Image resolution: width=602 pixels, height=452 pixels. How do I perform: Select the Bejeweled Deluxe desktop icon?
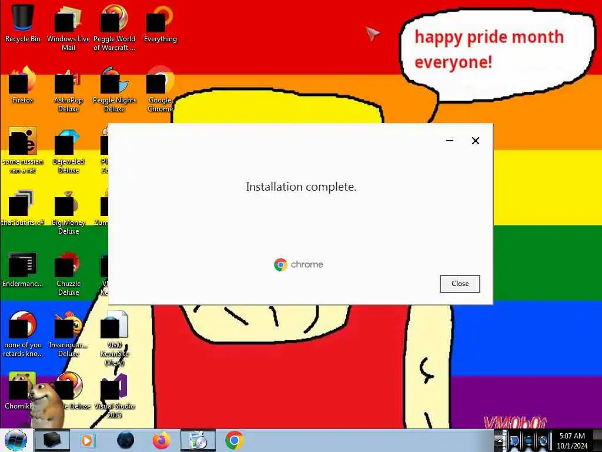coord(68,151)
